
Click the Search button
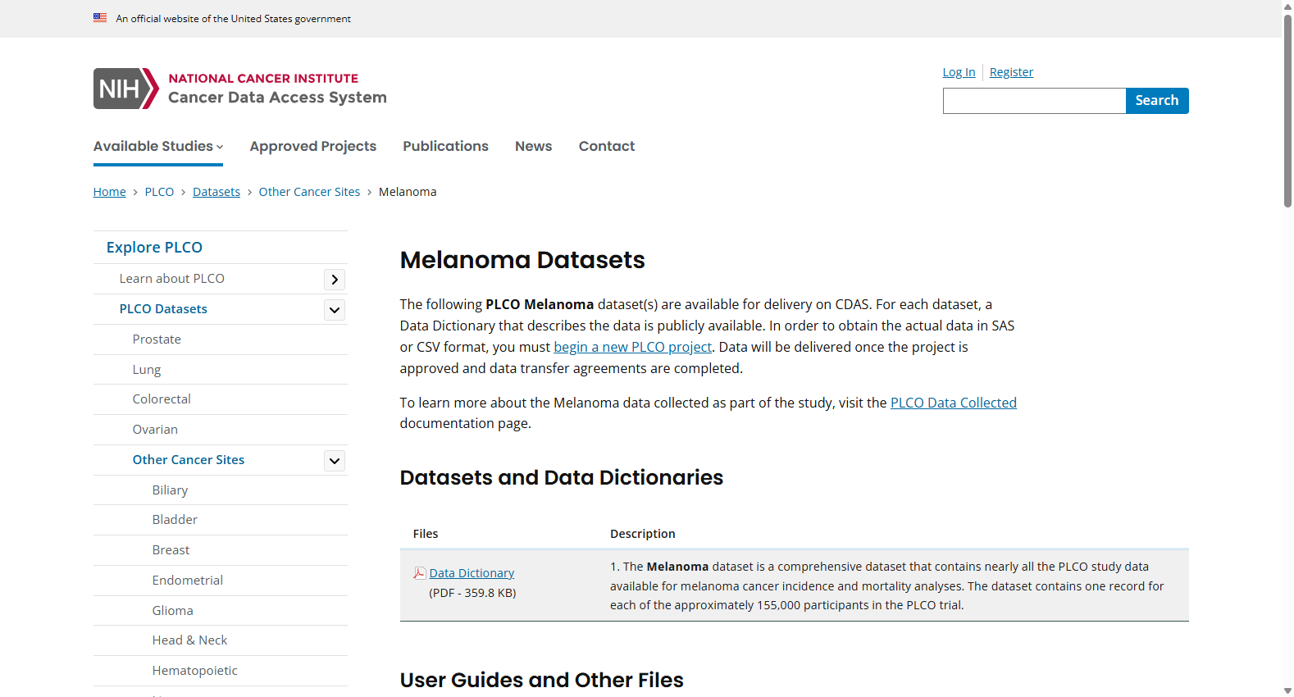(1157, 101)
